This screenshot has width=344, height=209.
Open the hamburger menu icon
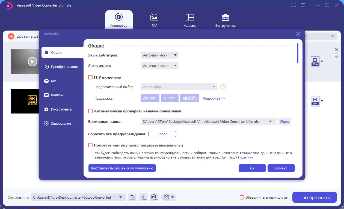point(303,5)
